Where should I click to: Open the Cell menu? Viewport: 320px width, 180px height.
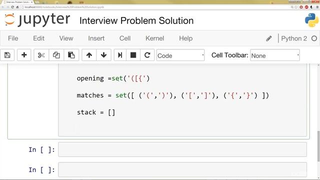point(125,38)
